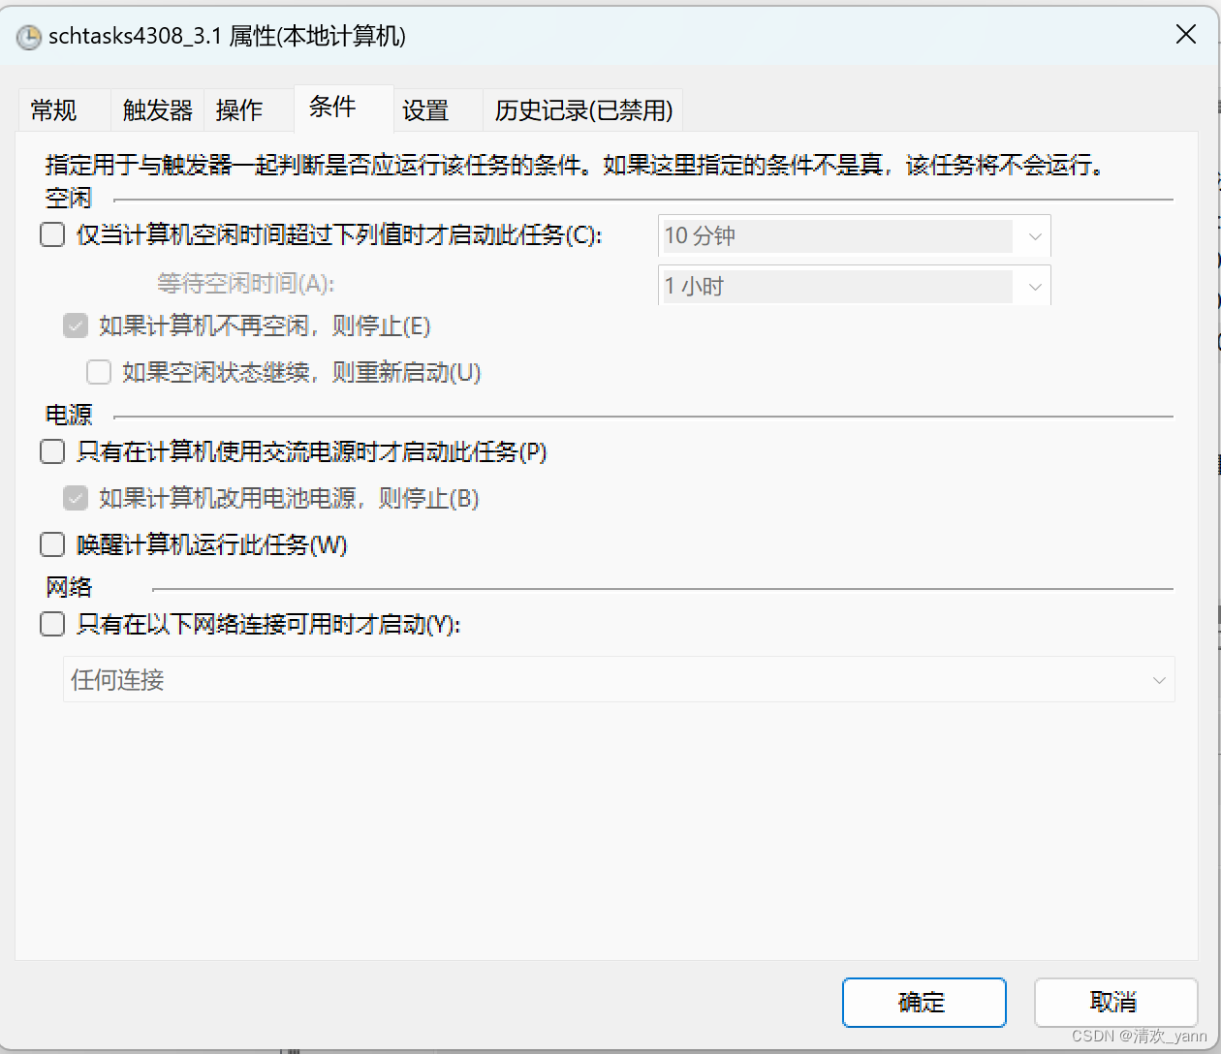Enable 只有在以下网络连接可用时才启动(Y) checkbox
The image size is (1221, 1054).
(x=52, y=624)
